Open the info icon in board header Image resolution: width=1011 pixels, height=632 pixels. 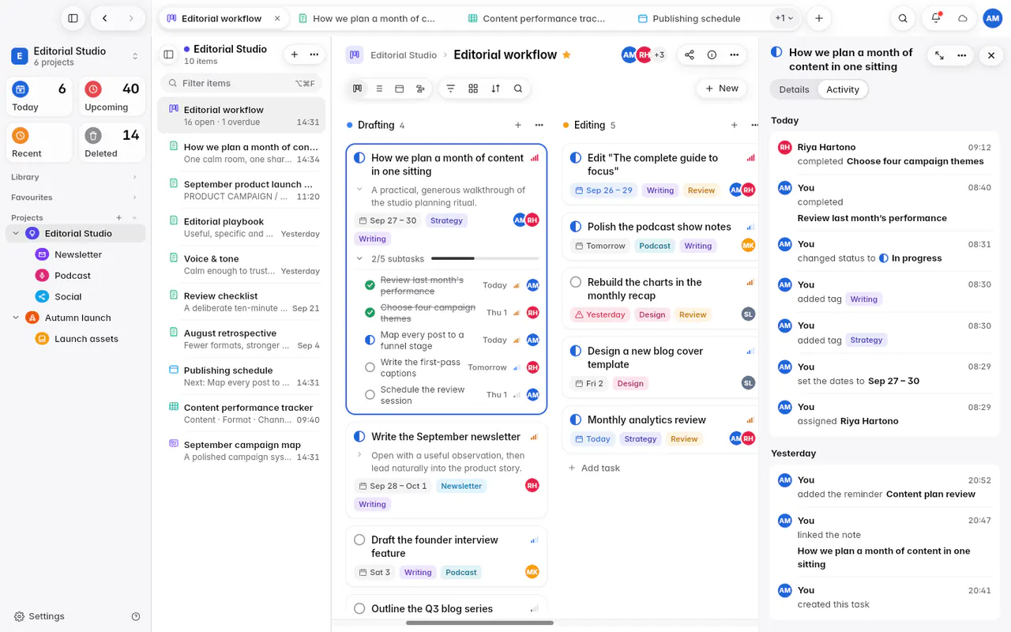coord(712,55)
